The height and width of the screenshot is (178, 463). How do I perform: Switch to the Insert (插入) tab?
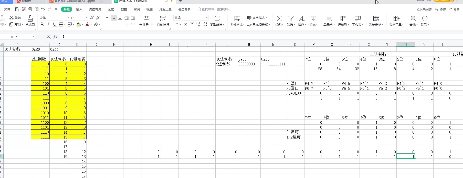(79, 9)
